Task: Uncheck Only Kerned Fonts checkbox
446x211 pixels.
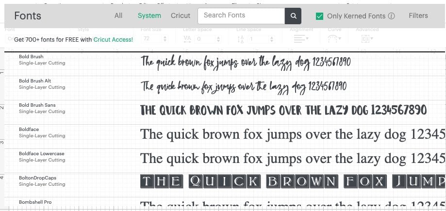Action: pos(319,16)
